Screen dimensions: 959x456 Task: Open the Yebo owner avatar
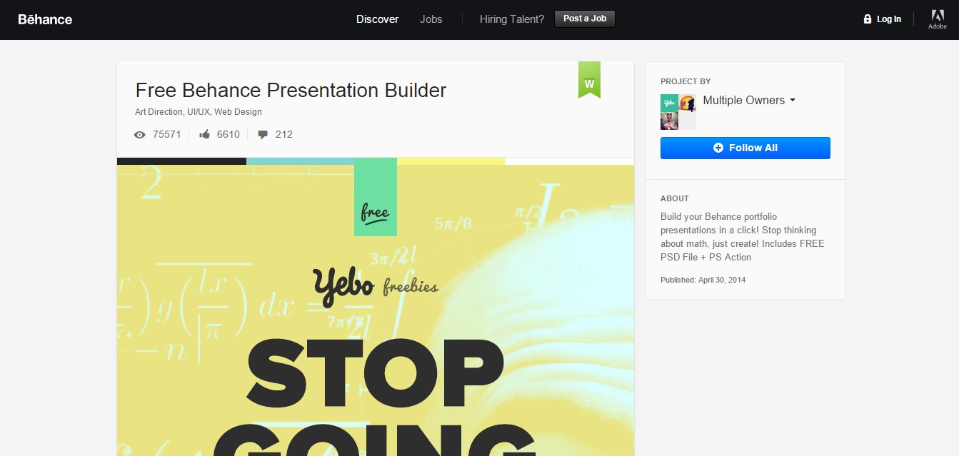[x=669, y=103]
